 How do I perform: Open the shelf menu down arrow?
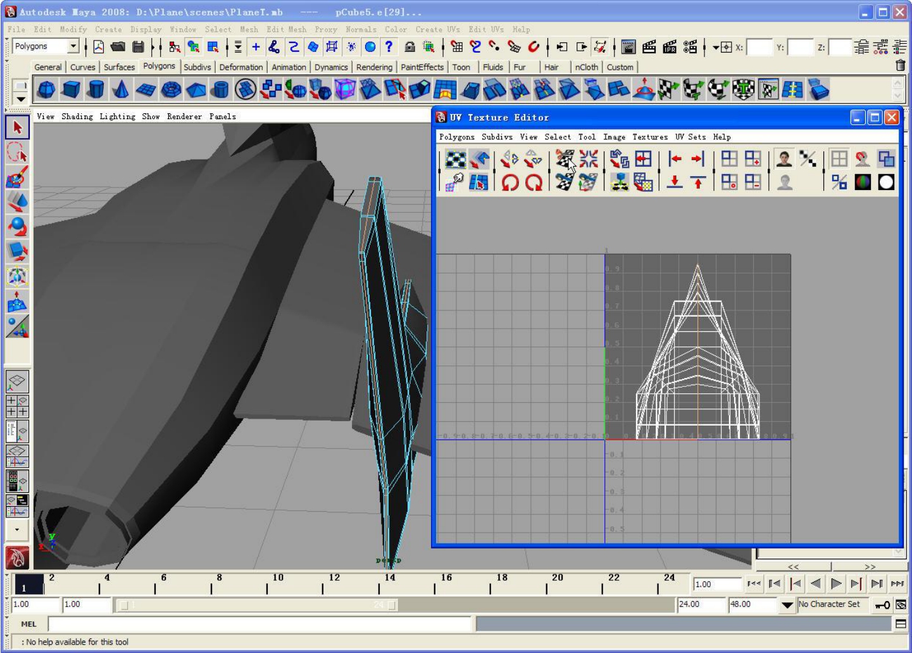20,99
